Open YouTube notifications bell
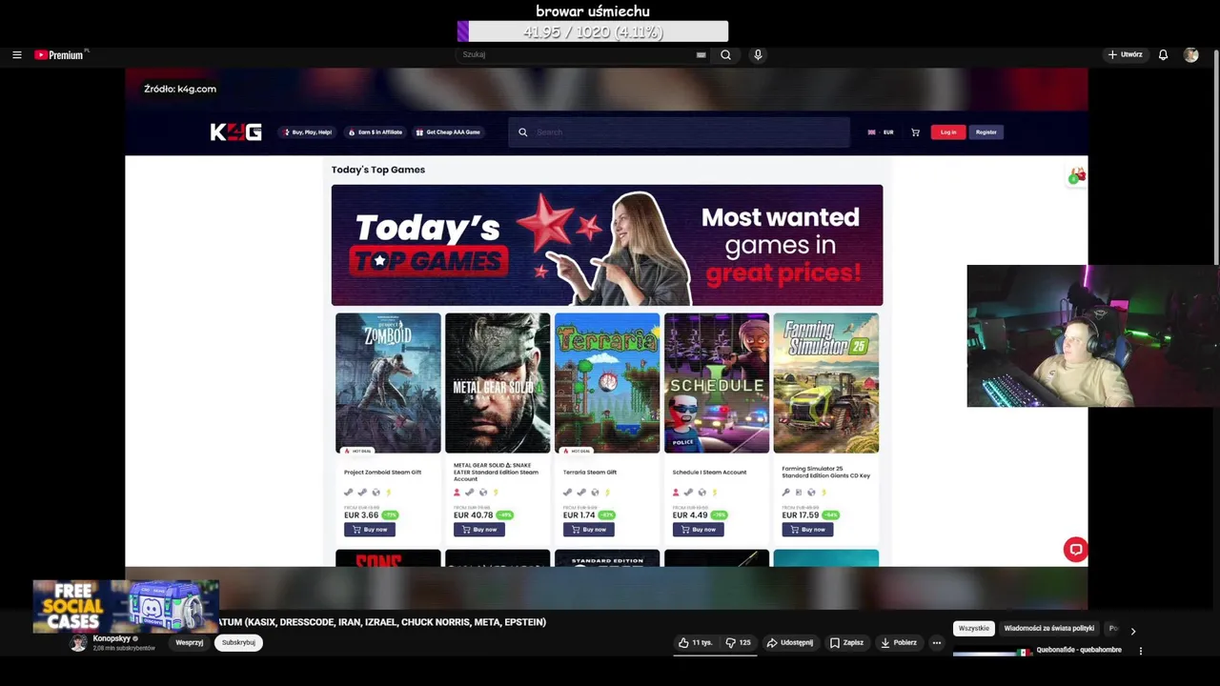The height and width of the screenshot is (686, 1220). 1163,55
